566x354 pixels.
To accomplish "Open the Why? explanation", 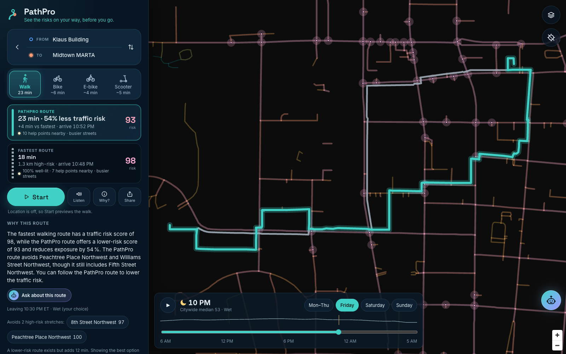I will pyautogui.click(x=104, y=197).
